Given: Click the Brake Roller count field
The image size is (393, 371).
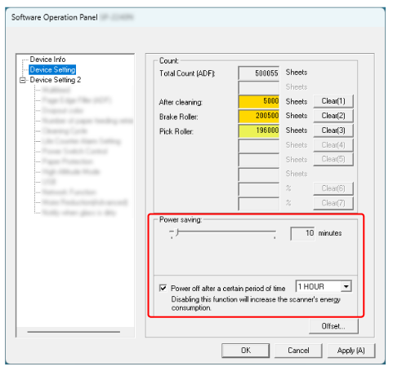Looking at the screenshot, I should pos(259,117).
